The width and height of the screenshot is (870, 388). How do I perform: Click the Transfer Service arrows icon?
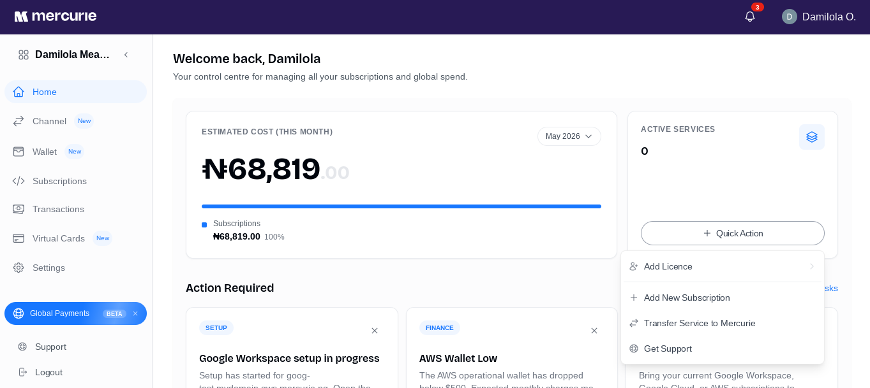(634, 323)
